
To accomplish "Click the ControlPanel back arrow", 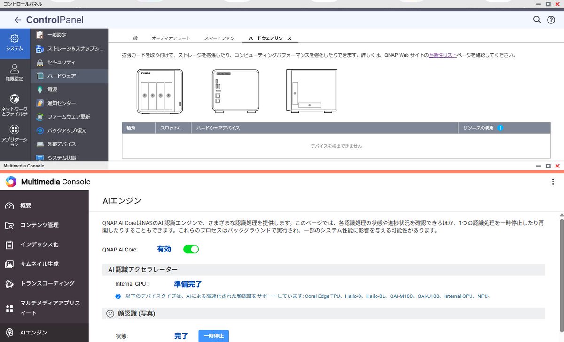I will [x=17, y=20].
